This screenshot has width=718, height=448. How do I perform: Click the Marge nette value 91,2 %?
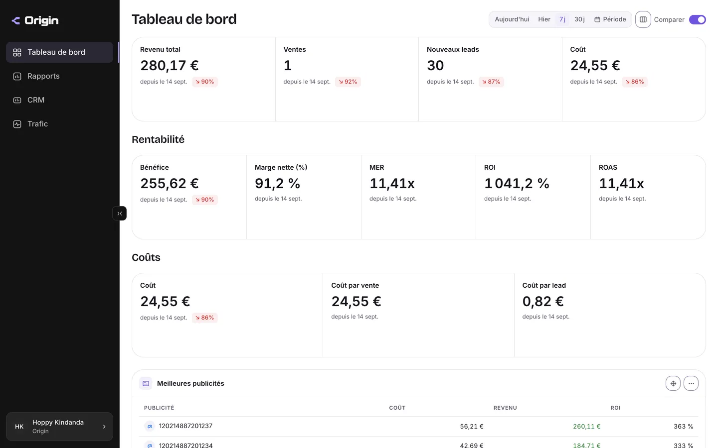click(277, 184)
